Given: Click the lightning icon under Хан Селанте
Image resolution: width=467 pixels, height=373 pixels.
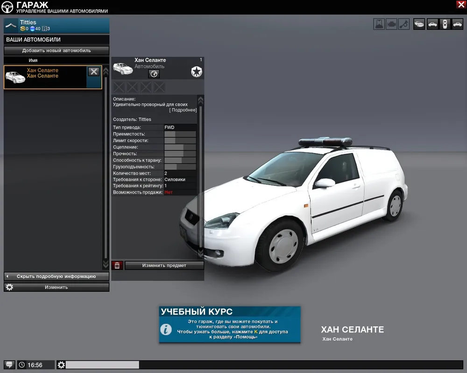Looking at the screenshot, I should 154,74.
